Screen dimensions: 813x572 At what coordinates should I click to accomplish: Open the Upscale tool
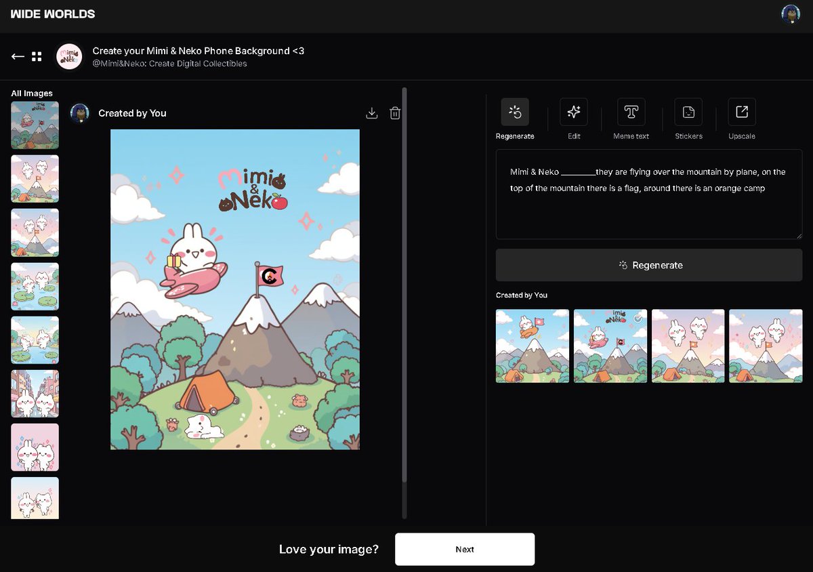[x=742, y=112]
